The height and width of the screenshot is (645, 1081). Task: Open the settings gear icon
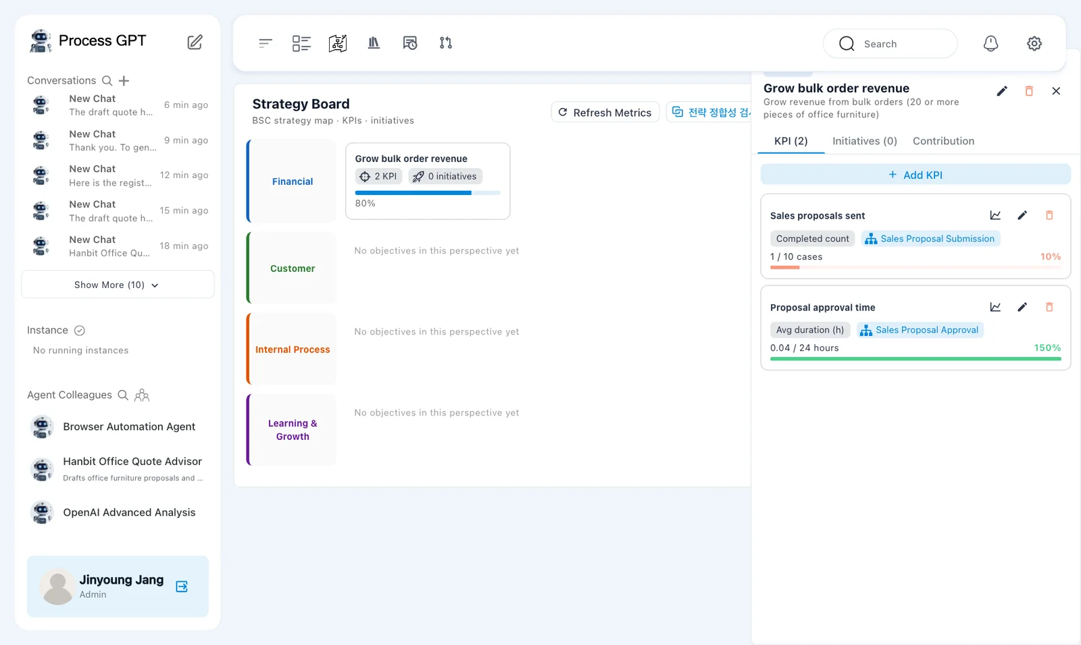tap(1034, 44)
